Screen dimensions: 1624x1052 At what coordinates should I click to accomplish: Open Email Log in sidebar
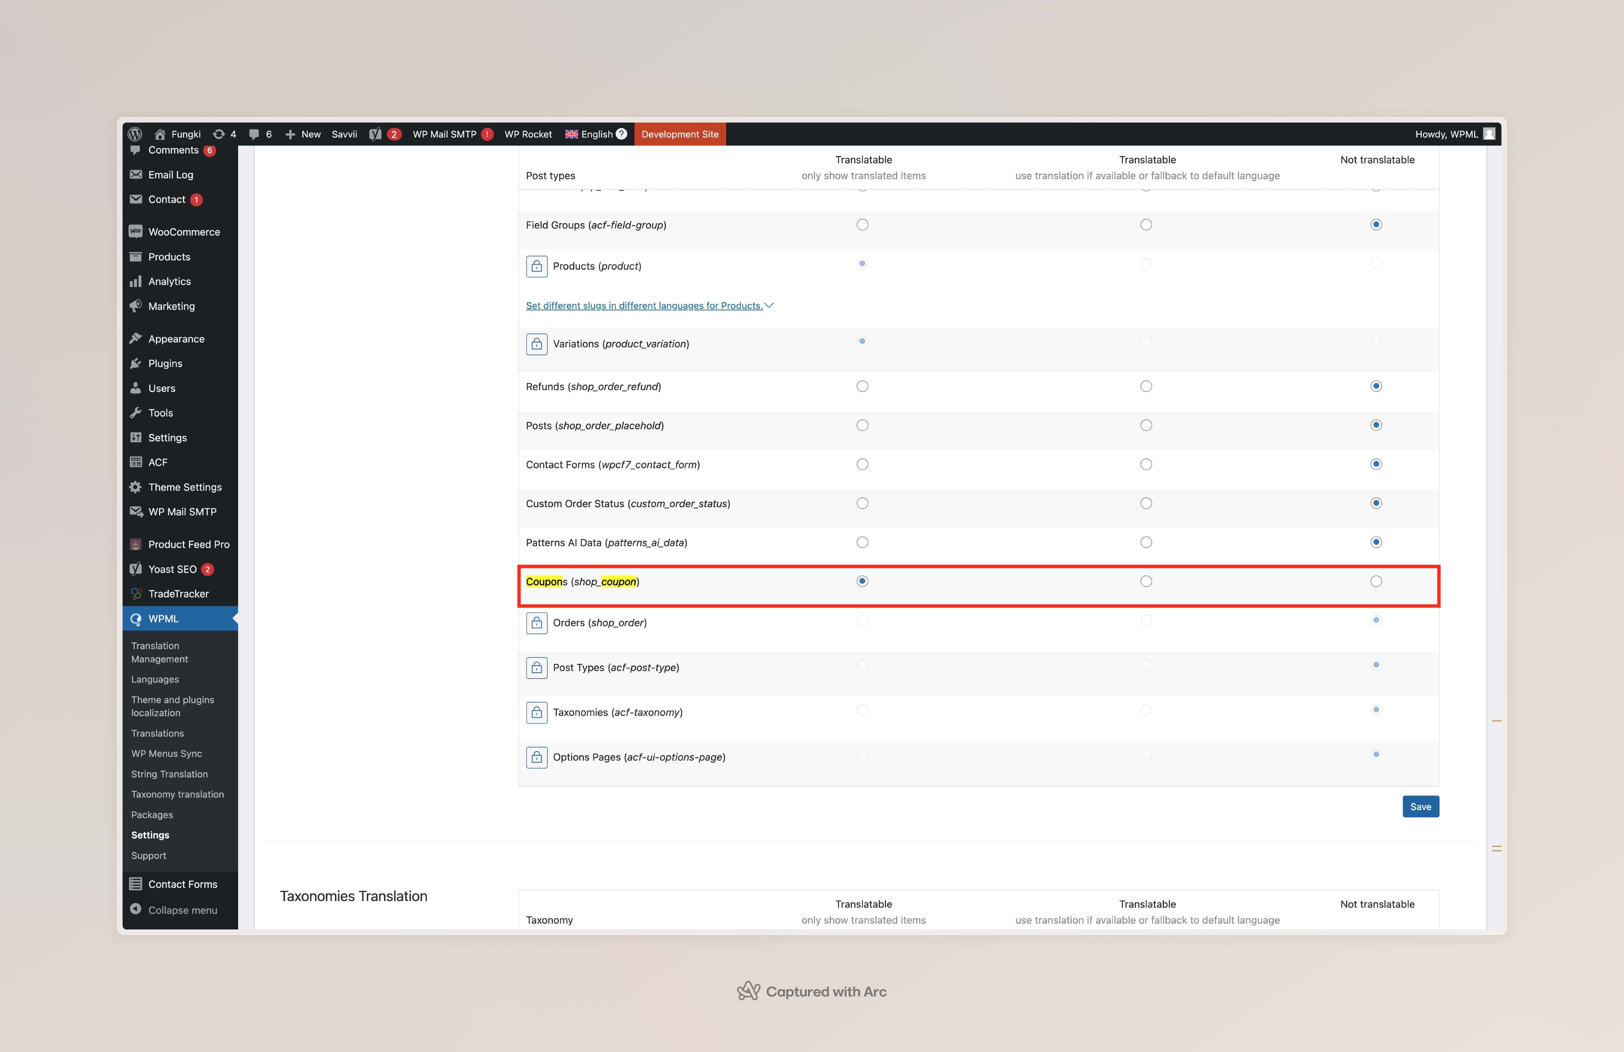(x=180, y=175)
